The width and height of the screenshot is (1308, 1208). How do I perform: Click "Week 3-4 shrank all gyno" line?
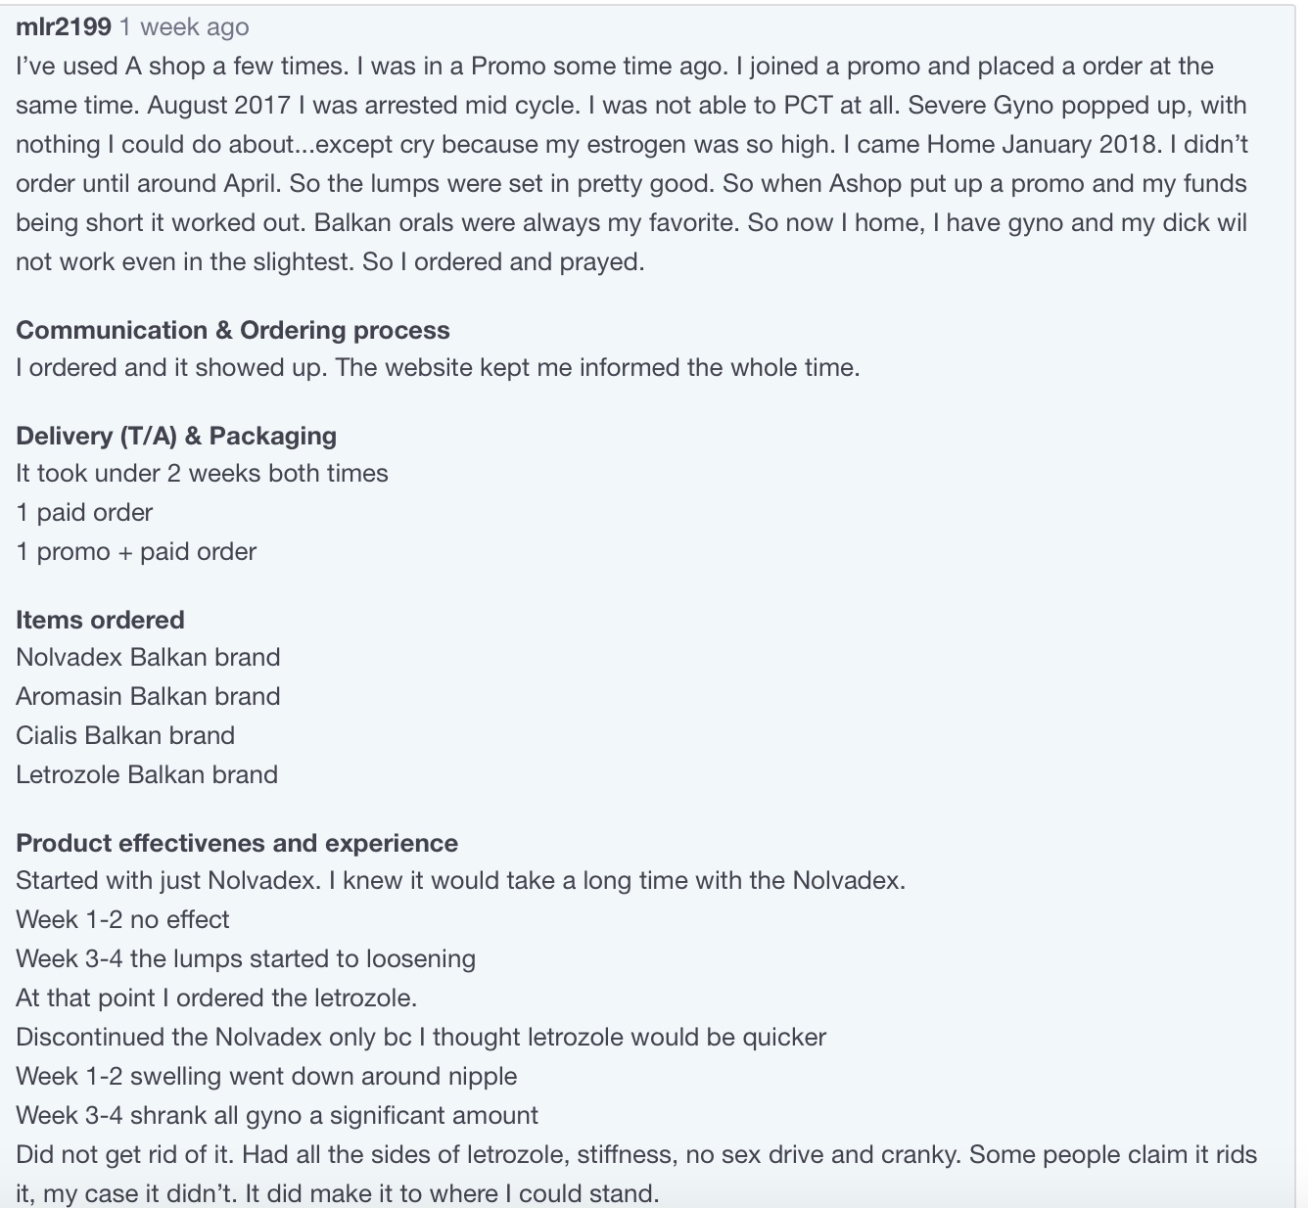[277, 1115]
